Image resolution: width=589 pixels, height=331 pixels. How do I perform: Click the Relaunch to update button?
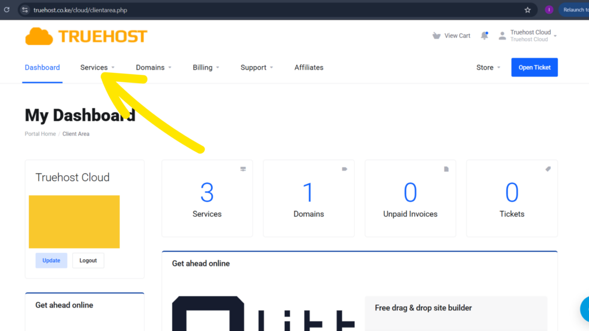575,10
